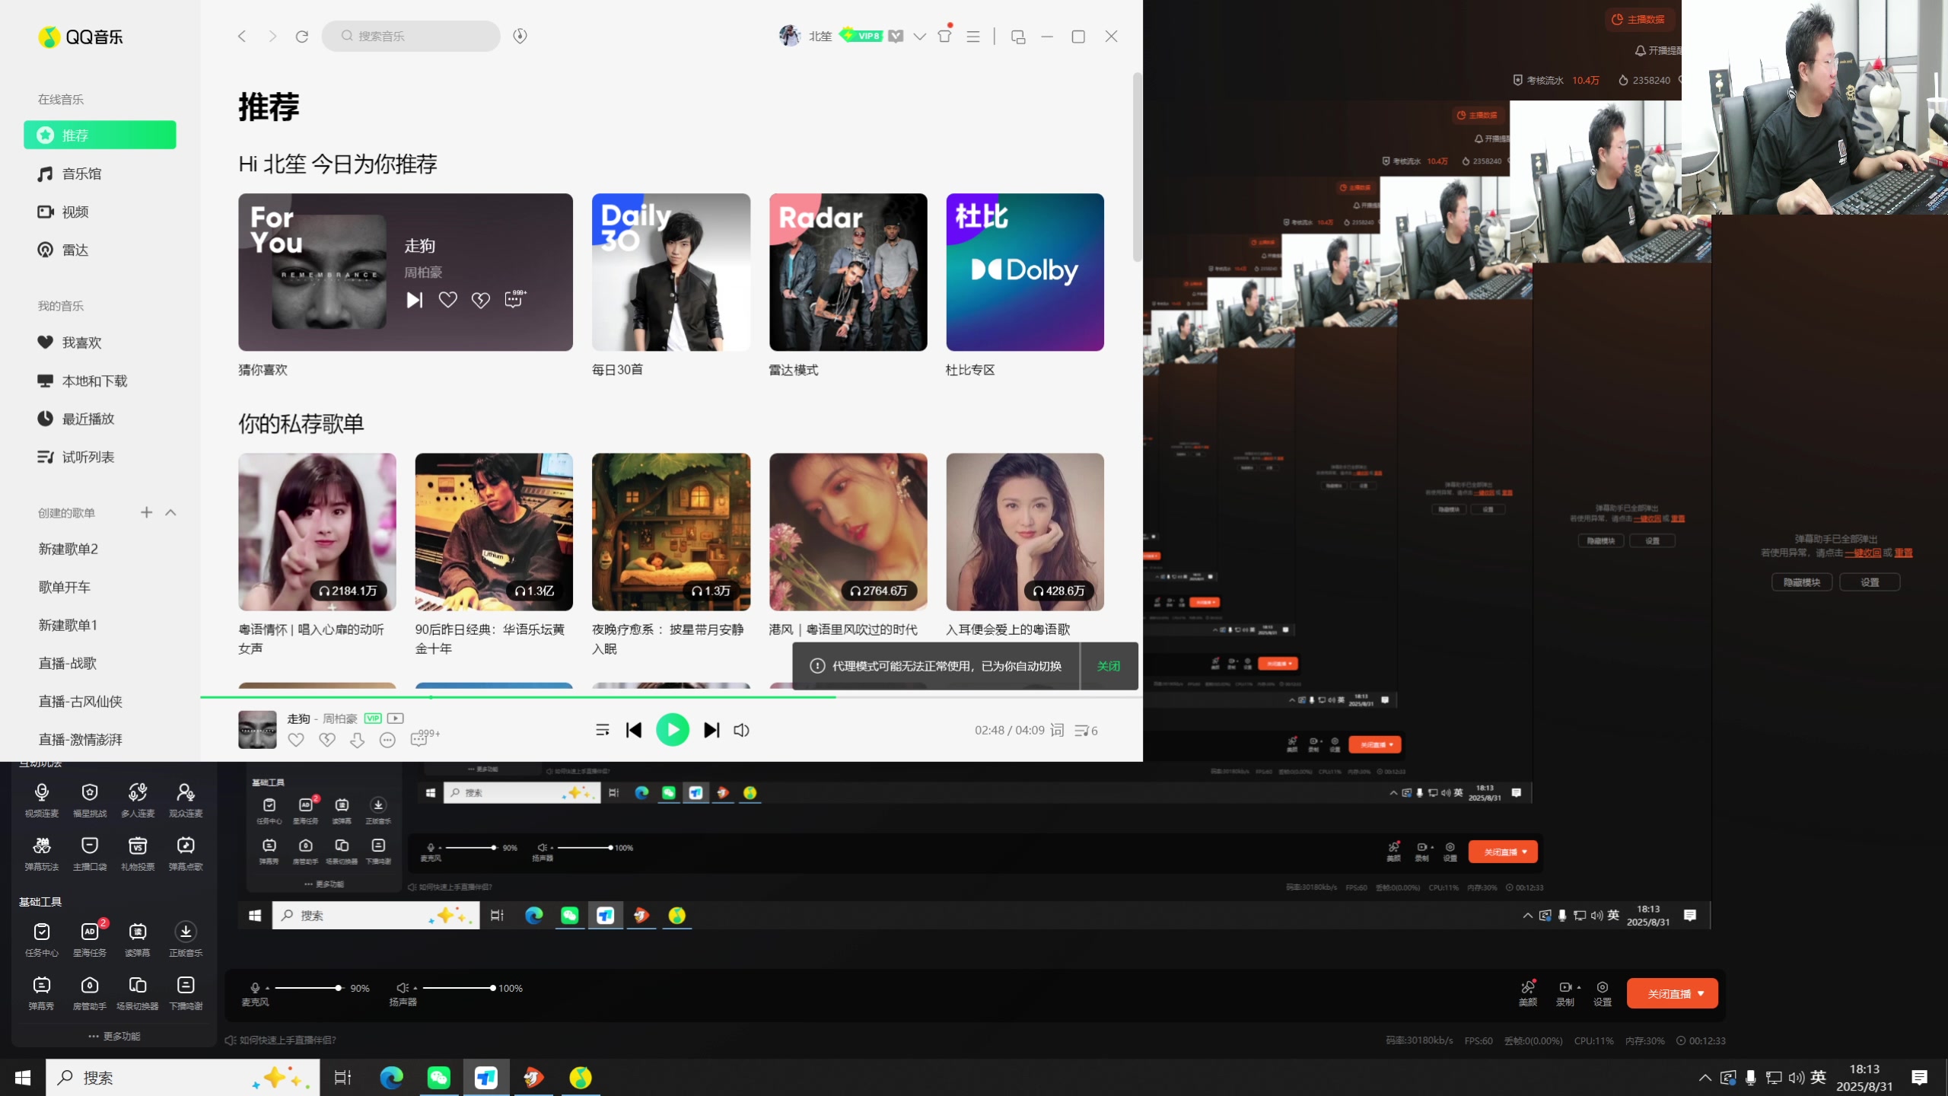The width and height of the screenshot is (1948, 1096).
Task: Download the current song 走狗
Action: pos(357,740)
